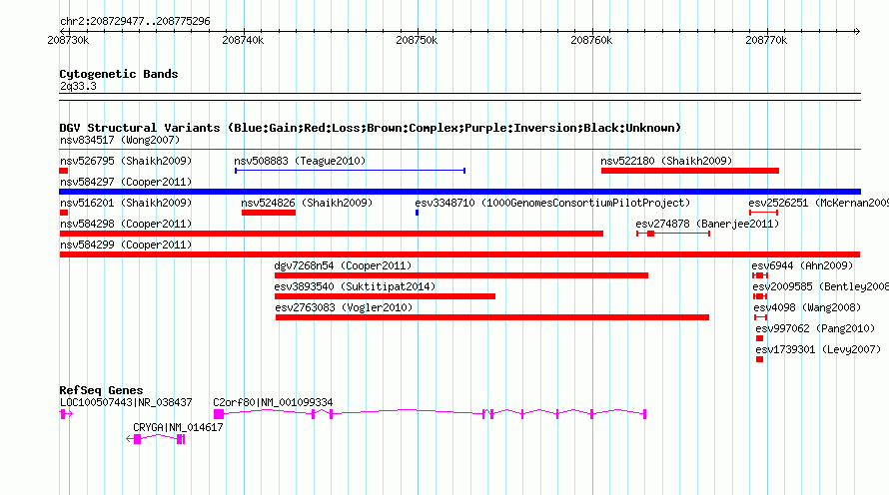Select the red bar of esv2763083
Viewport: 889px width, 495px height.
click(492, 317)
